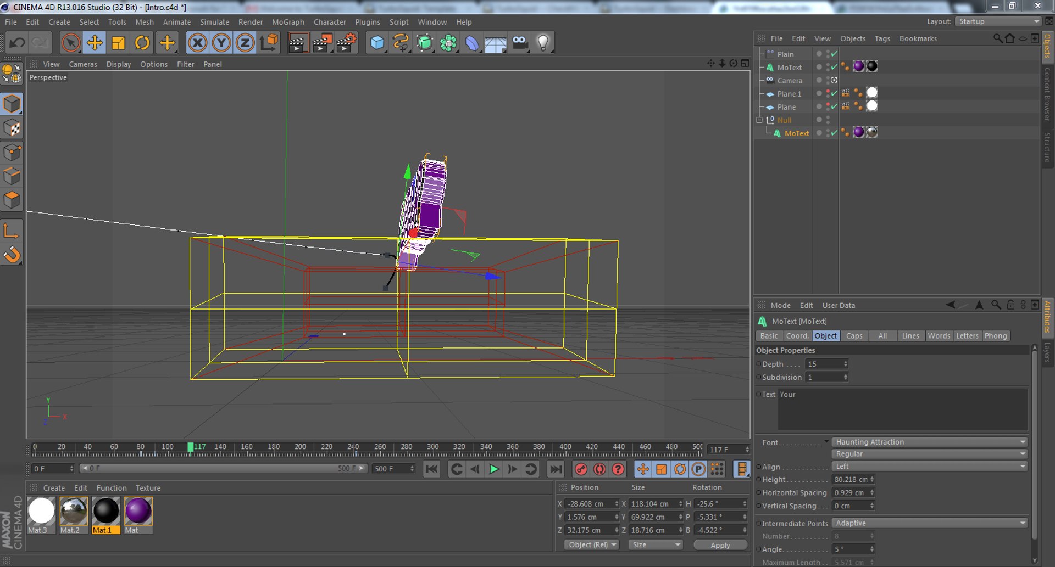Open the Align dropdown
The width and height of the screenshot is (1055, 567).
click(x=929, y=466)
